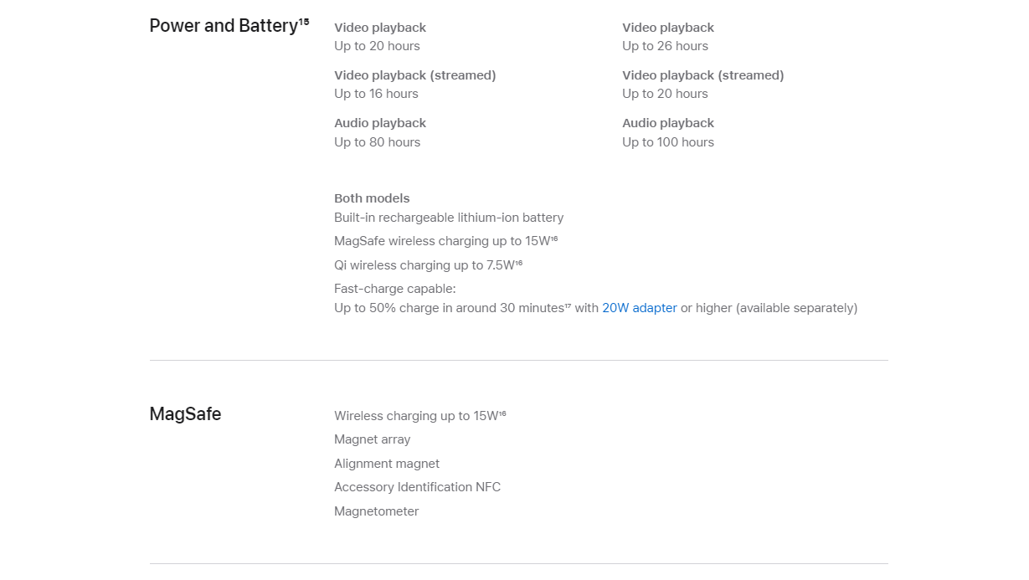Image resolution: width=1029 pixels, height=580 pixels.
Task: Click the 'Alignment magnet' list item
Action: pos(387,464)
